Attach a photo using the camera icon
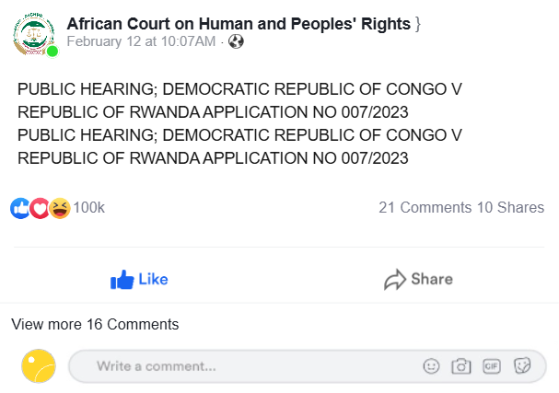This screenshot has height=393, width=559. [460, 366]
